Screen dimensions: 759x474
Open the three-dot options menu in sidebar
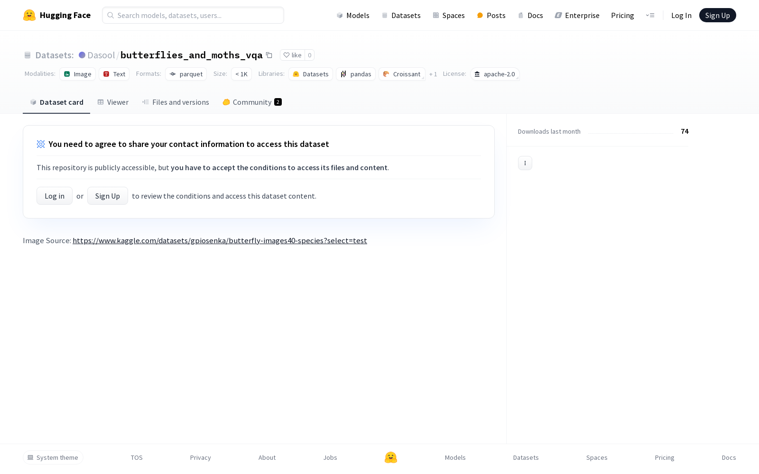tap(525, 163)
